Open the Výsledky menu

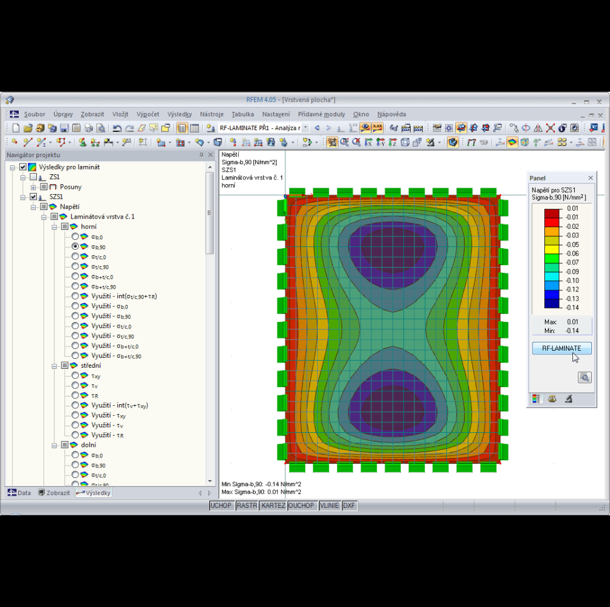click(179, 114)
